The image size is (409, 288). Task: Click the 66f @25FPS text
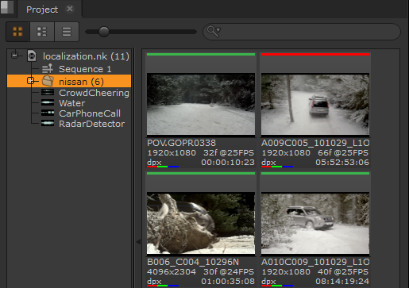tap(343, 153)
